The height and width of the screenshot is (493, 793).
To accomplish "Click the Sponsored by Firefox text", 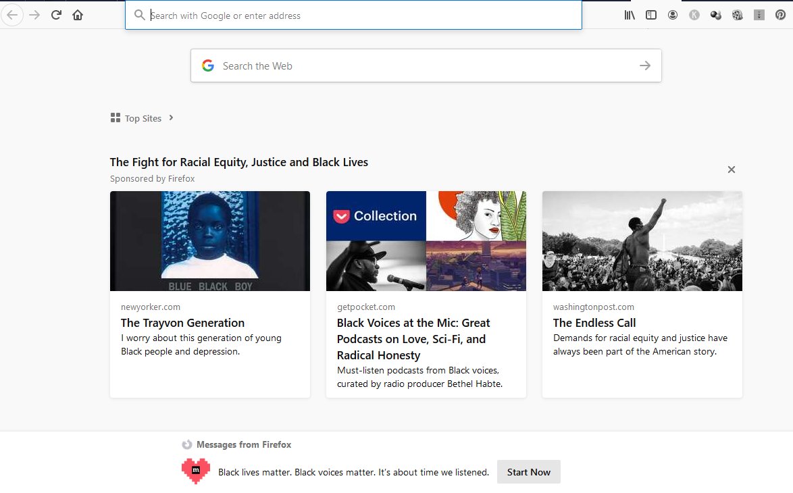I will 152,178.
